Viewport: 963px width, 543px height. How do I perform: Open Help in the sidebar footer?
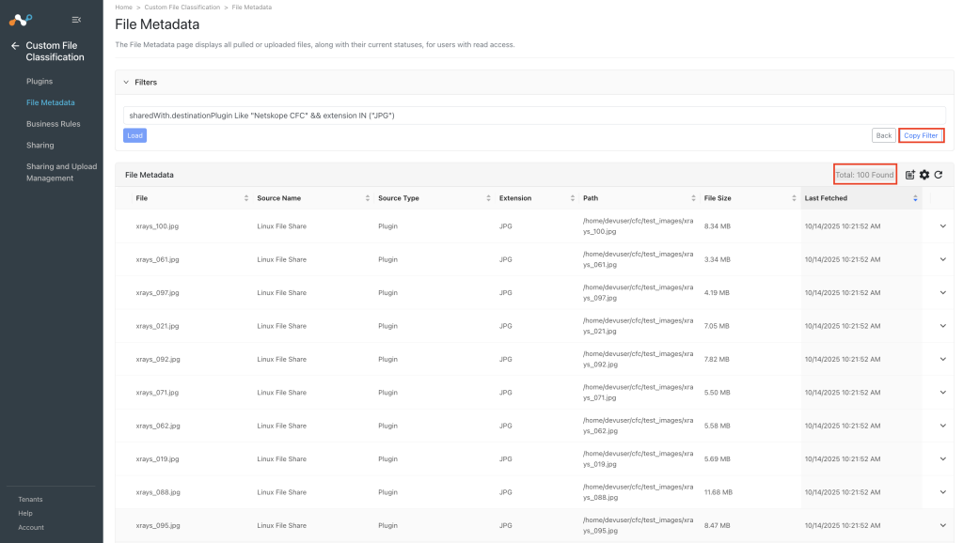(x=25, y=514)
